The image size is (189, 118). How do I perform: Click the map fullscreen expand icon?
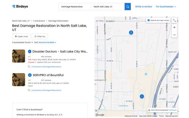click(174, 20)
